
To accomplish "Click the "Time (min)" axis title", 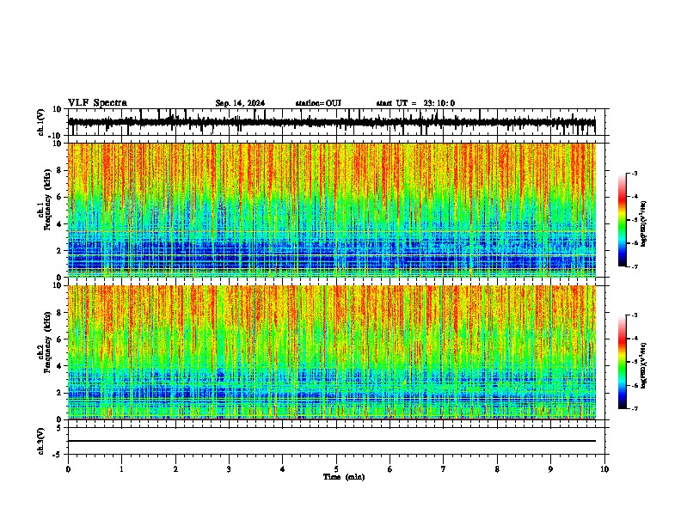I will (344, 477).
